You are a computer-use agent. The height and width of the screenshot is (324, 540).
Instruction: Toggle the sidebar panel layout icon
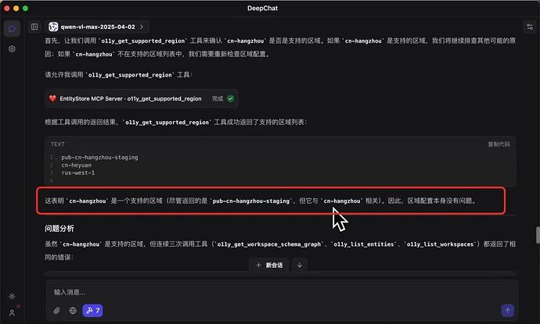[x=34, y=27]
